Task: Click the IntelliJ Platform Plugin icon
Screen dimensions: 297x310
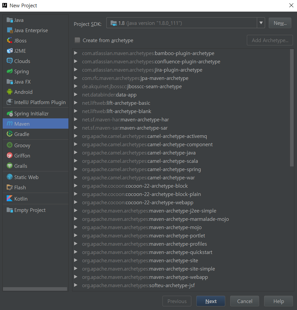Action: click(x=10, y=102)
